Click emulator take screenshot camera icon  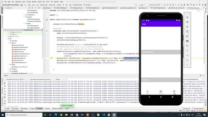point(187,41)
